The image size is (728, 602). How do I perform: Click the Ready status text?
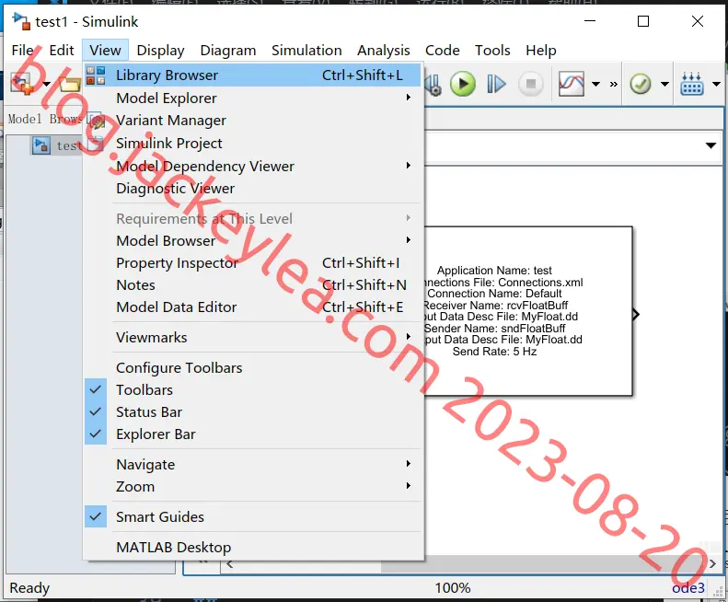click(29, 588)
